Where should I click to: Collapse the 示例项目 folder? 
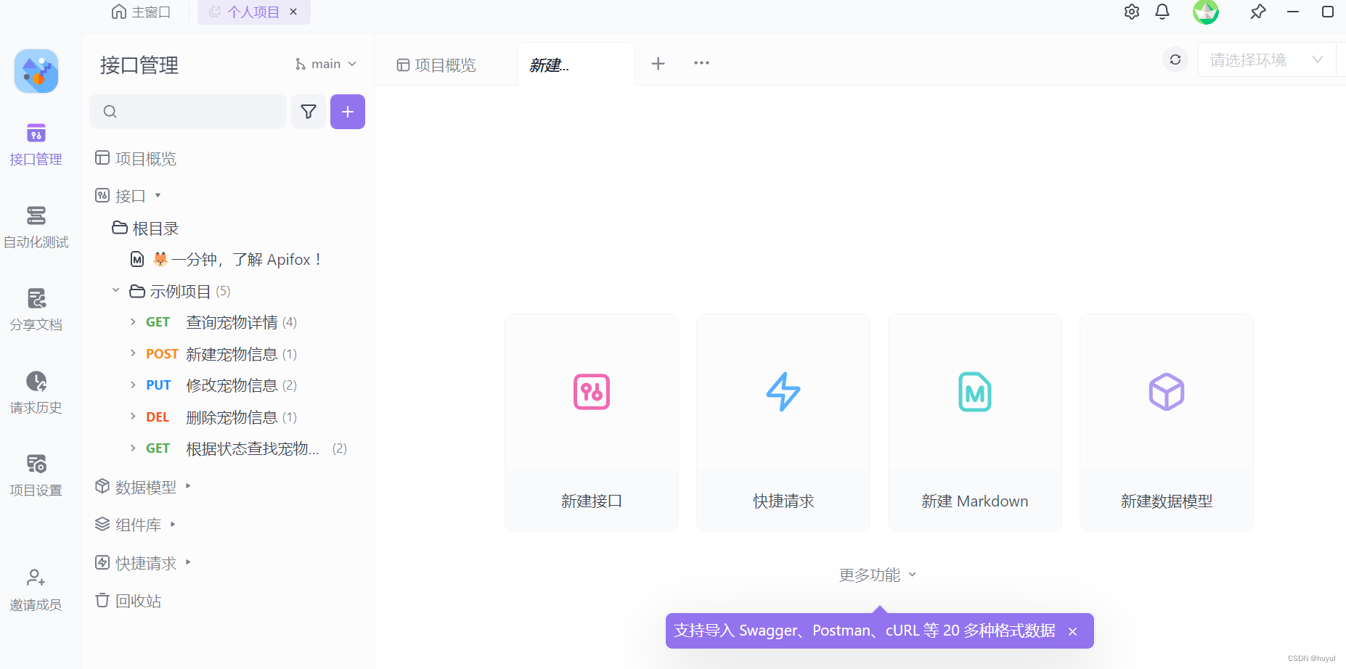pyautogui.click(x=115, y=290)
